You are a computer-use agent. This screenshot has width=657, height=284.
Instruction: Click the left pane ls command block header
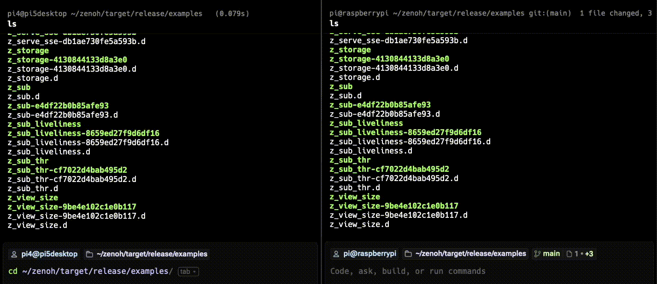(x=160, y=18)
